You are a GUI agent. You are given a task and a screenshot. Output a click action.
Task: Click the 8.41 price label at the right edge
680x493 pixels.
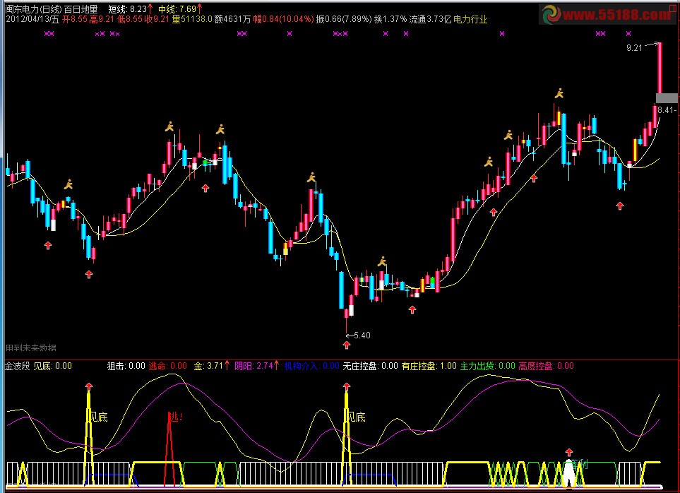(666, 110)
